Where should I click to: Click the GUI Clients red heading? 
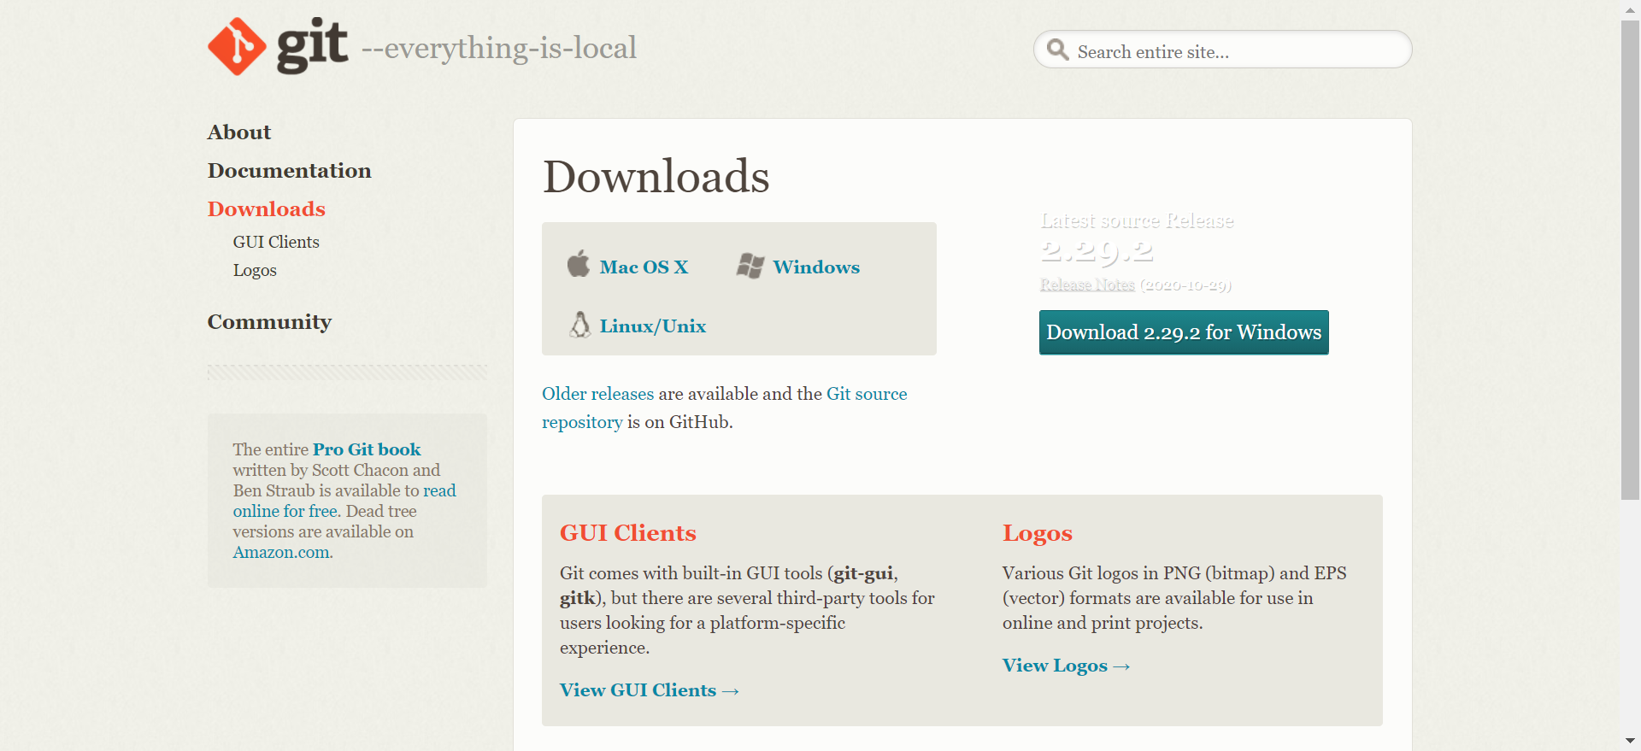[628, 533]
